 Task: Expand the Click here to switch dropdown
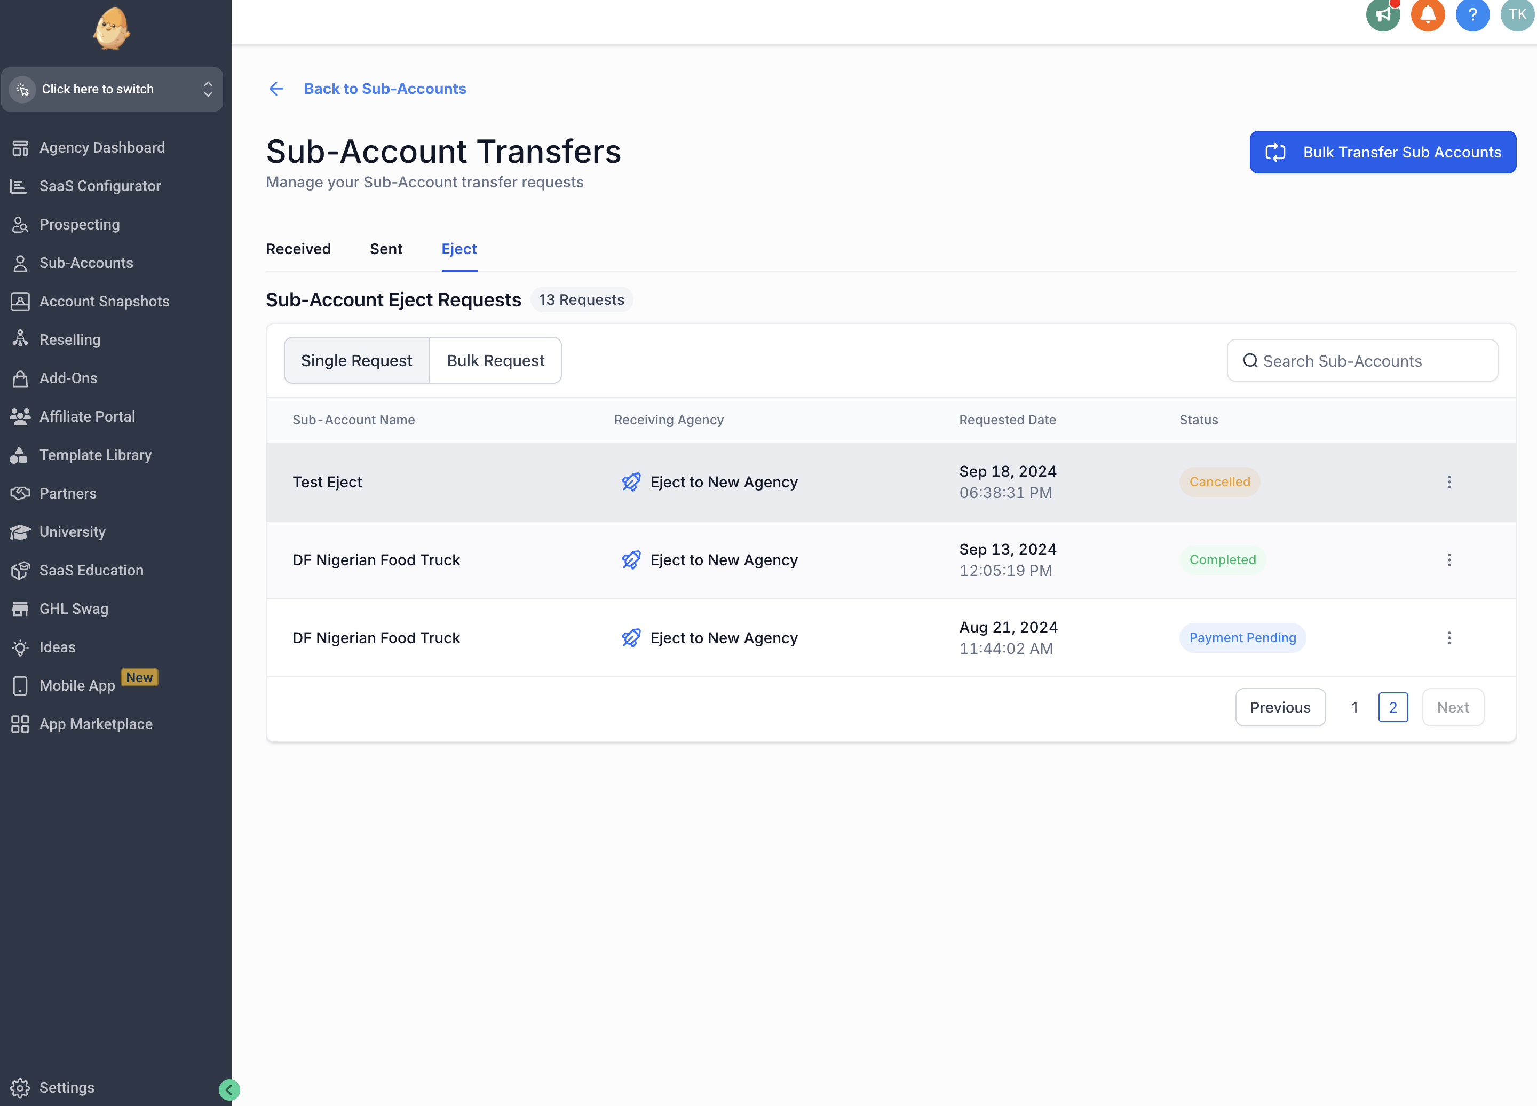(112, 89)
